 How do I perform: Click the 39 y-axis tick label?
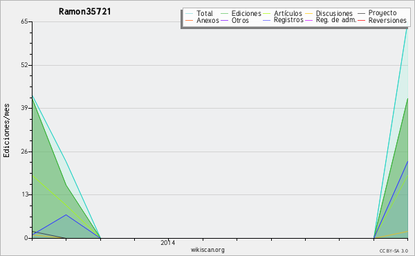pos(24,108)
